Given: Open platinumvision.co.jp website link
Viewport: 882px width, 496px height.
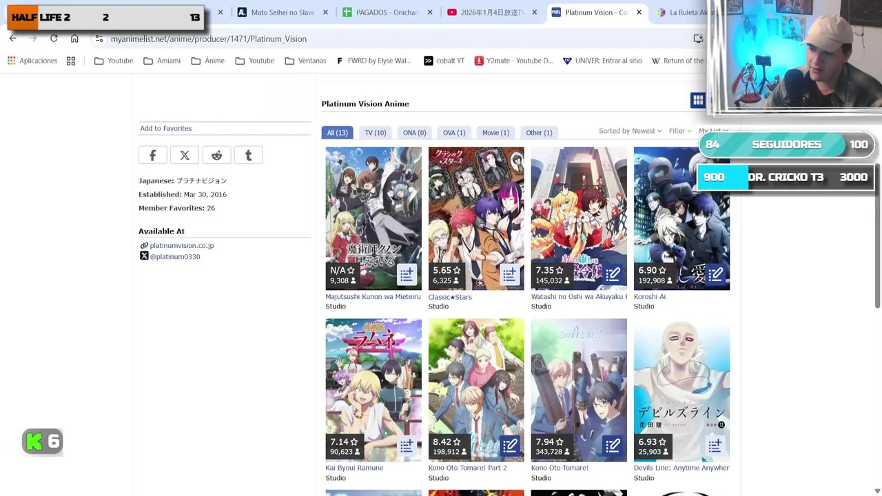Looking at the screenshot, I should [182, 245].
